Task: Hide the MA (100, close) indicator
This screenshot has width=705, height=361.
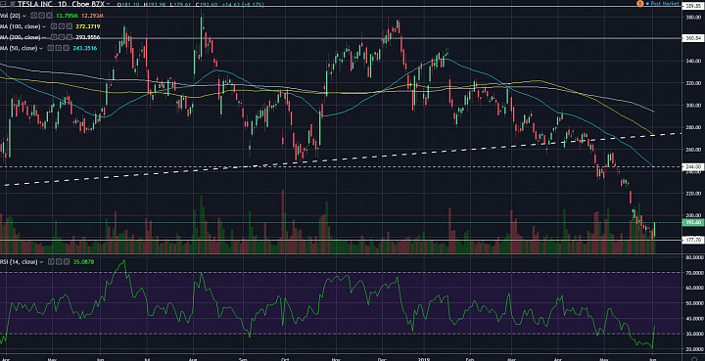Action: tap(54, 26)
